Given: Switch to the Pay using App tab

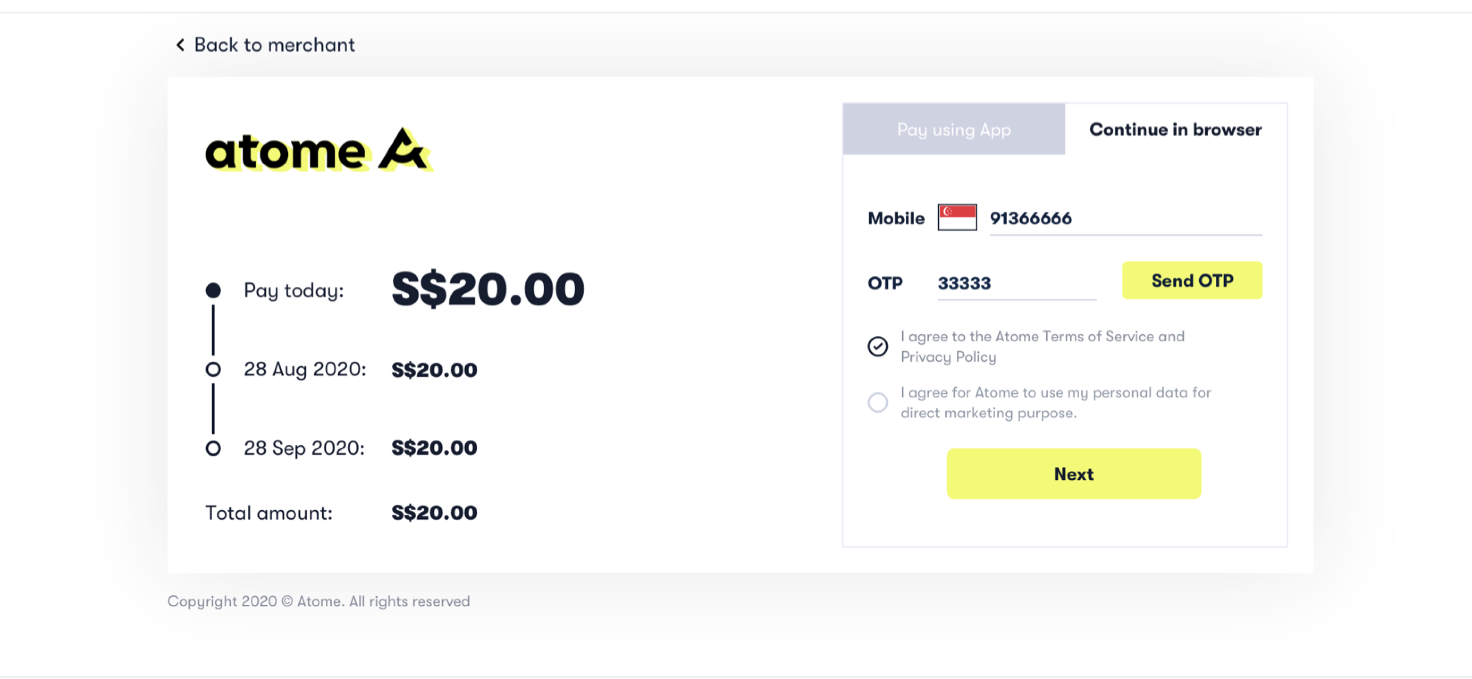Looking at the screenshot, I should (953, 130).
